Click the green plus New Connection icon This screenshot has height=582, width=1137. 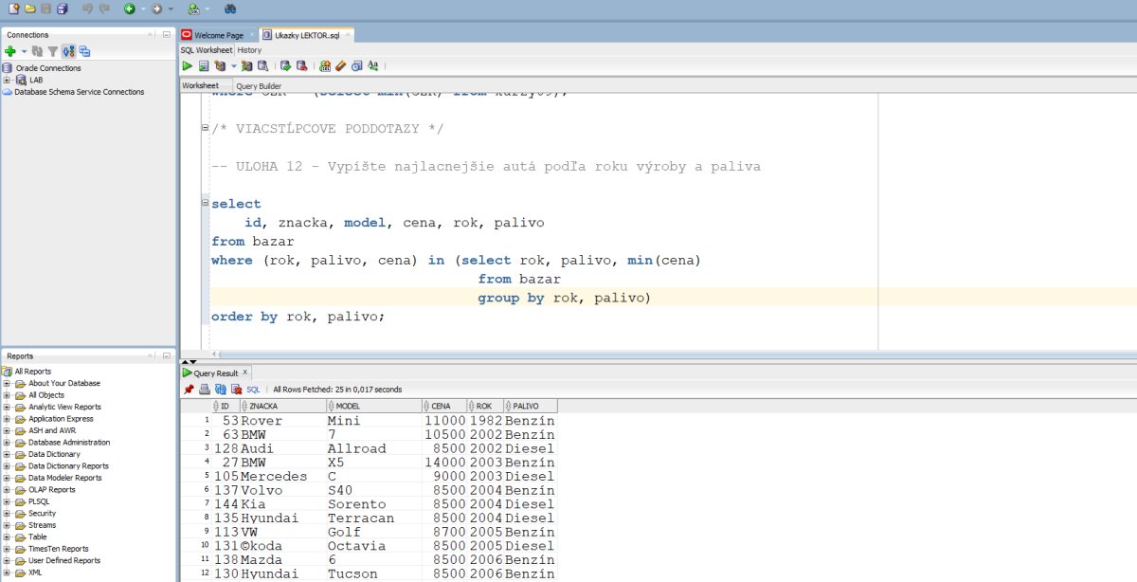[9, 51]
